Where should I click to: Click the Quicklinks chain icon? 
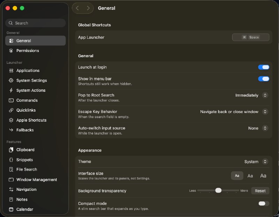(11, 110)
